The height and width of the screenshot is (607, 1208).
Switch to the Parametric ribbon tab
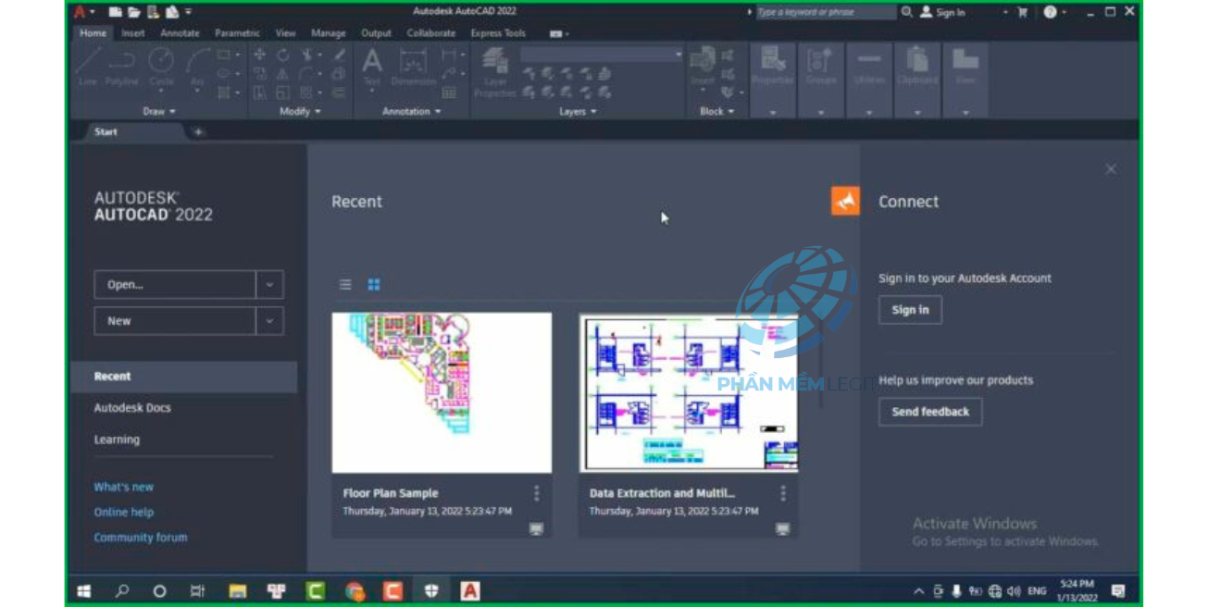[237, 33]
